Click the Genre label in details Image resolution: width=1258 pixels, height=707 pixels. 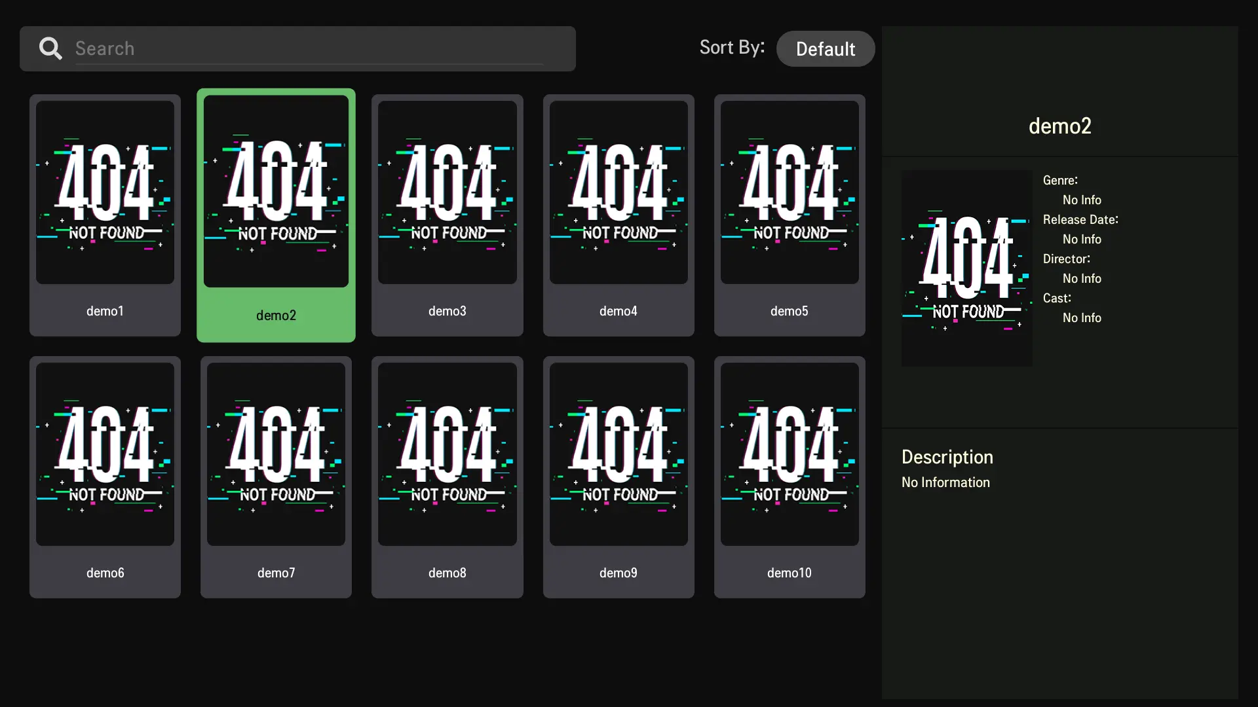tap(1059, 180)
